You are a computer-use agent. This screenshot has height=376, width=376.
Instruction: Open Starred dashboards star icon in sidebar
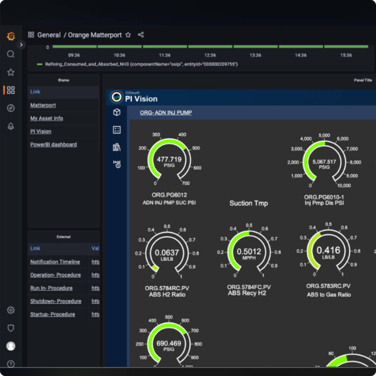(11, 72)
